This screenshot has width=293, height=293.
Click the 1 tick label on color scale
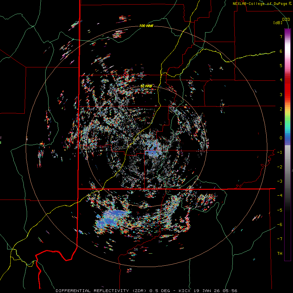point(281,123)
